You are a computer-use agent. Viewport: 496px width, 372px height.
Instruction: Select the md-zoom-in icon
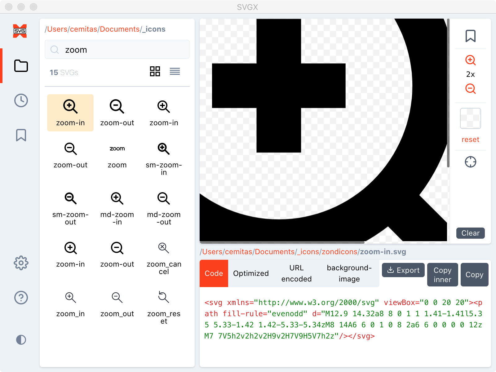117,208
